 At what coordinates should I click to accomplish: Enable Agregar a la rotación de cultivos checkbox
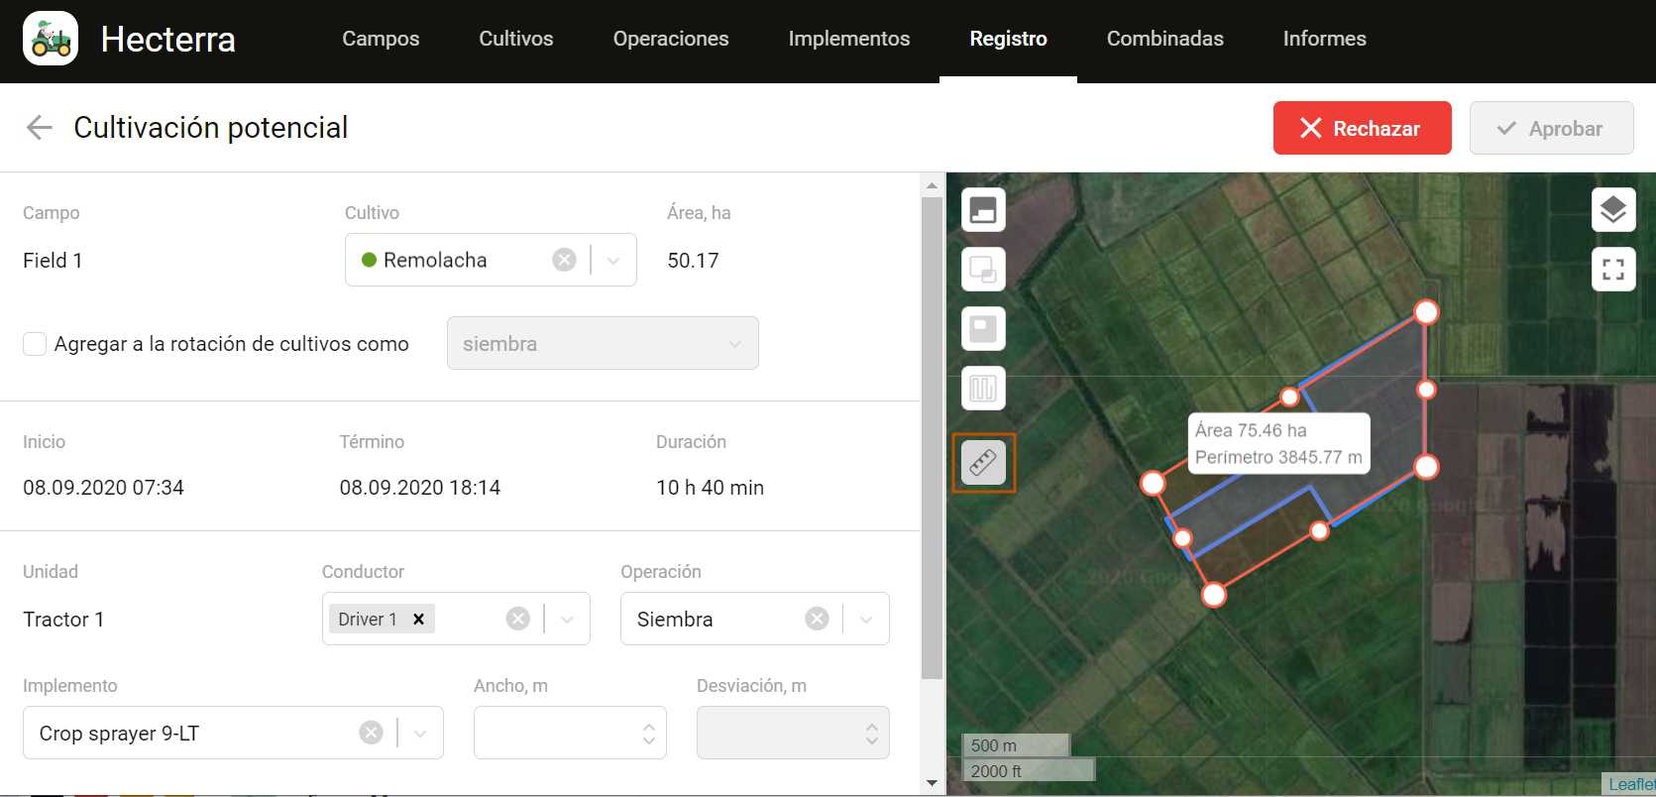pyautogui.click(x=35, y=344)
